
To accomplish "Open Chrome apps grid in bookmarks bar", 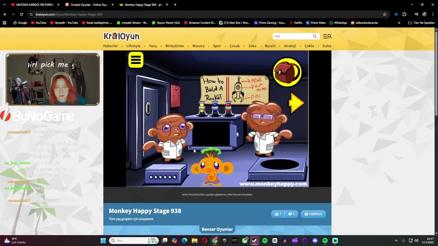I will [4, 23].
